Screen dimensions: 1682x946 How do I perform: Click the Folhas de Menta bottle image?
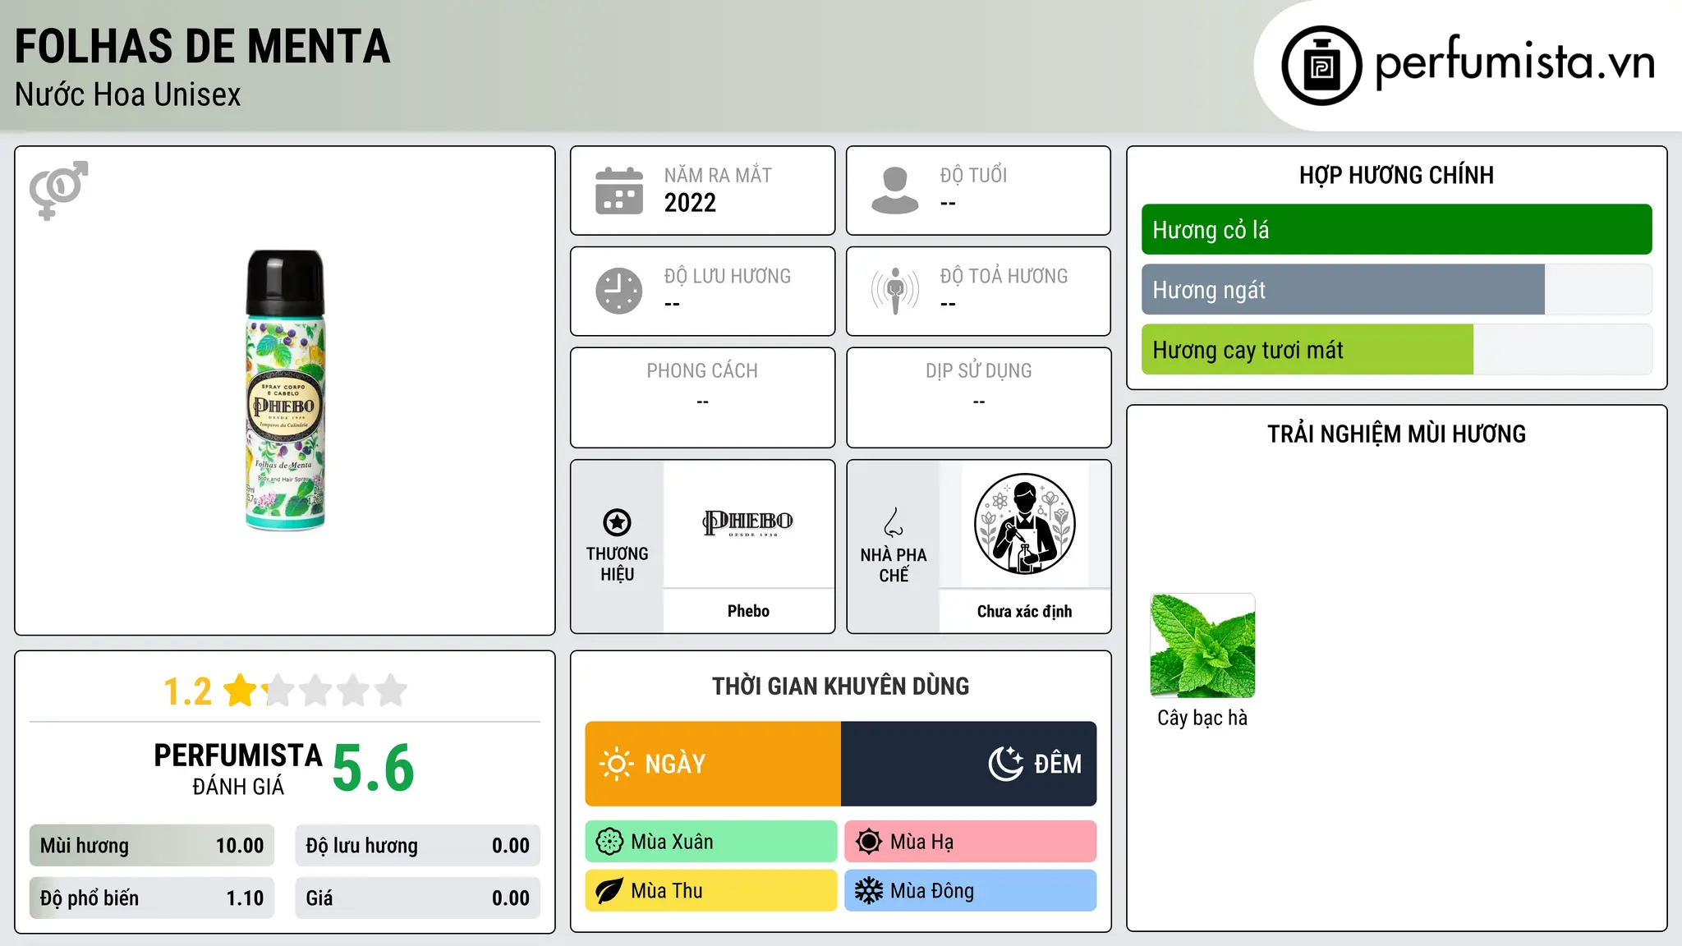tap(285, 390)
